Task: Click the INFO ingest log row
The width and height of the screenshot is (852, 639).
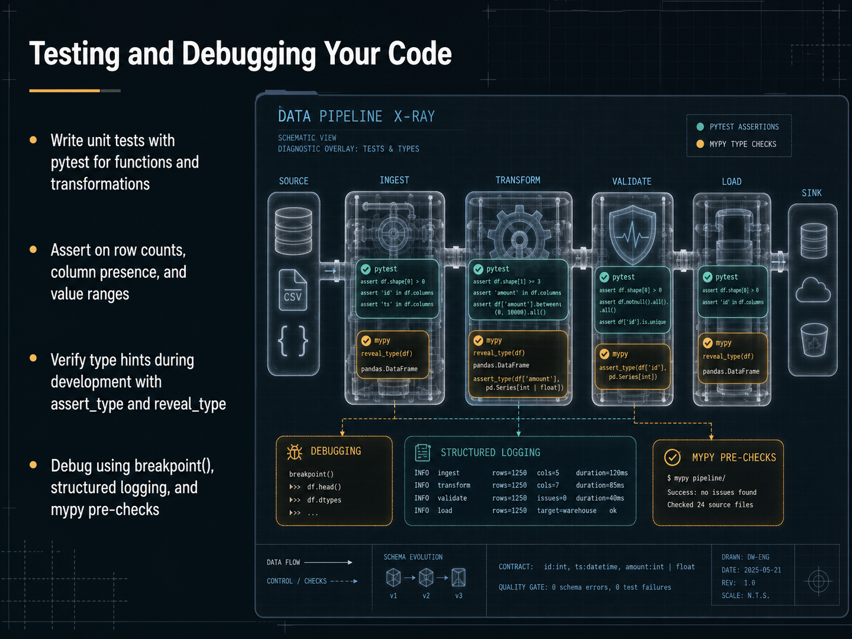Action: coord(521,473)
